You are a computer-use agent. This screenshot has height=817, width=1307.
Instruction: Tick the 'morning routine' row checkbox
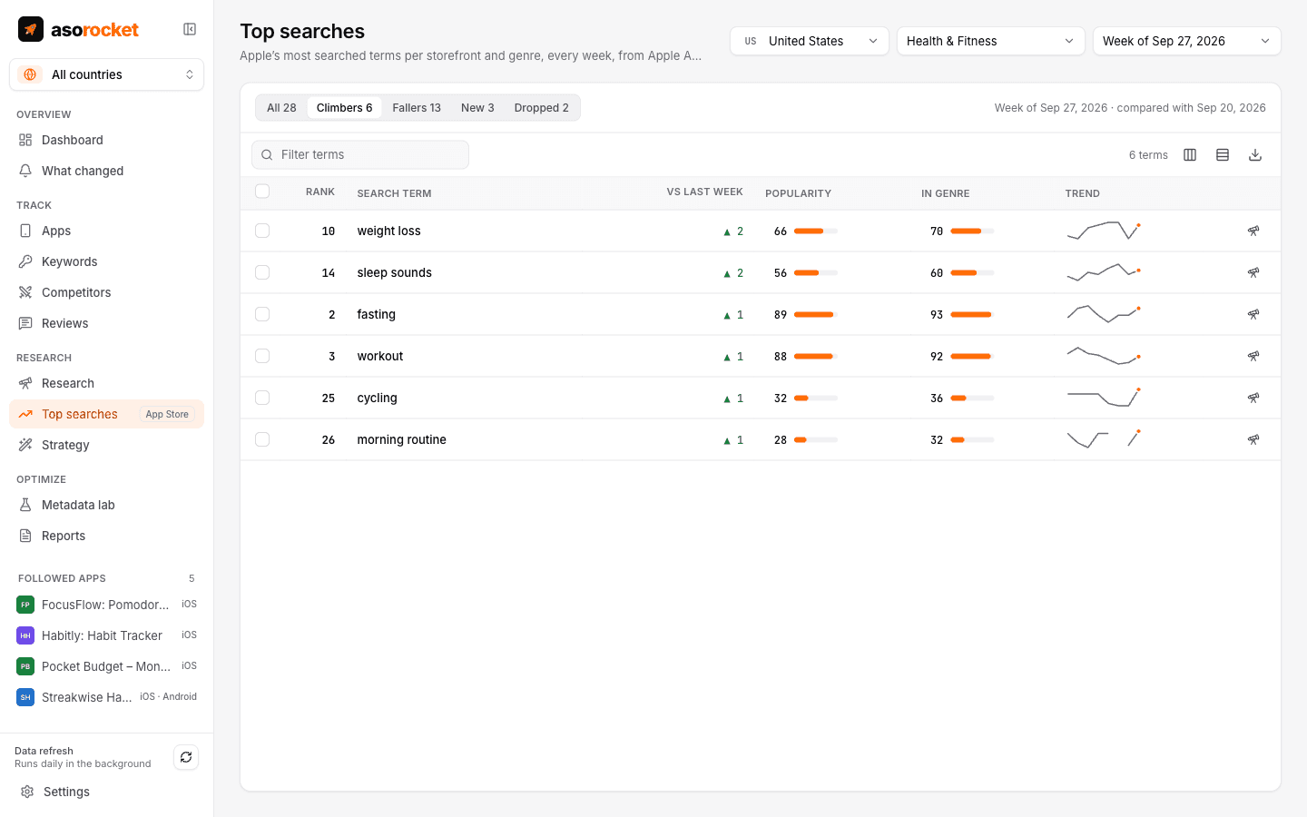coord(262,440)
